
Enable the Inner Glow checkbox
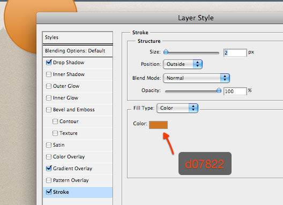(x=49, y=98)
